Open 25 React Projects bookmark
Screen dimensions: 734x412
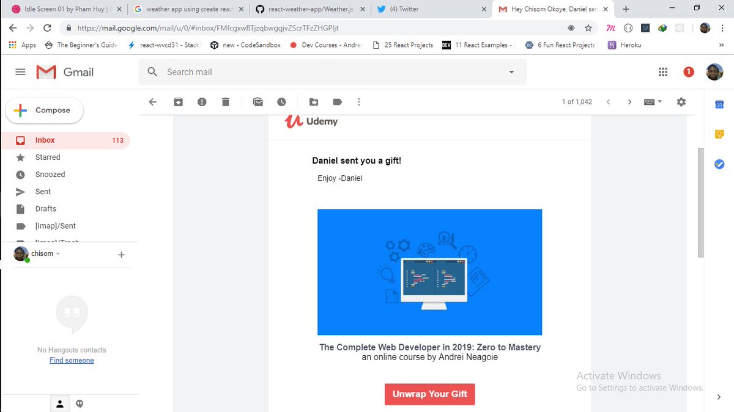click(402, 45)
